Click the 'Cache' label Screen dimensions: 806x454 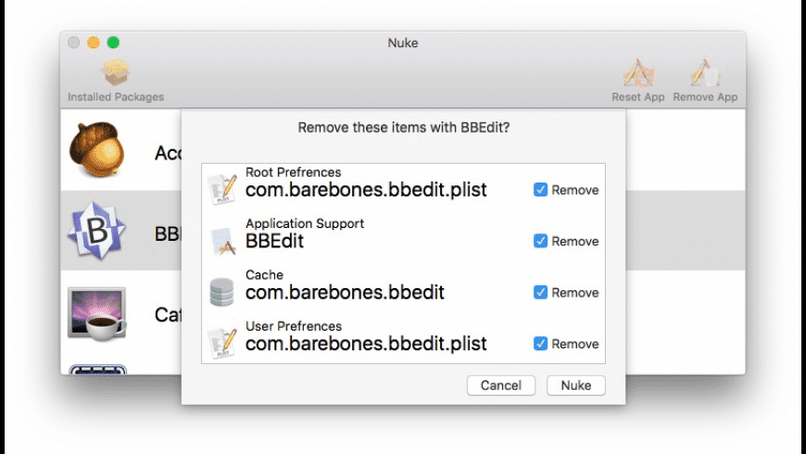[264, 275]
